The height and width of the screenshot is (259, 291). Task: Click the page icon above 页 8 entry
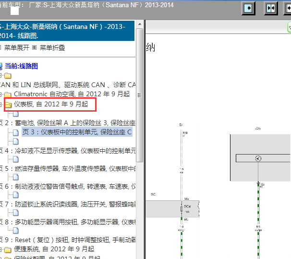tap(16, 213)
